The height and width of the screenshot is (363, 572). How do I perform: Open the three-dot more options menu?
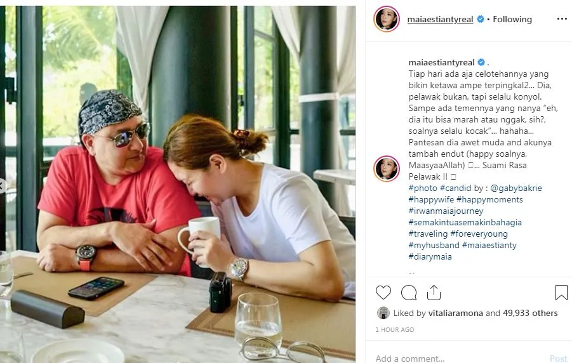tap(562, 19)
